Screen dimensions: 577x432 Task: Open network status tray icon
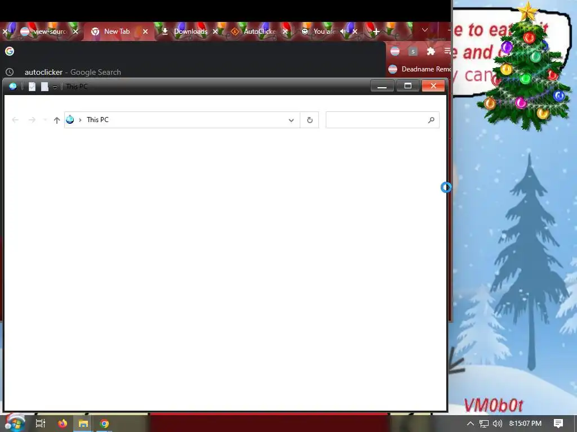(x=484, y=424)
